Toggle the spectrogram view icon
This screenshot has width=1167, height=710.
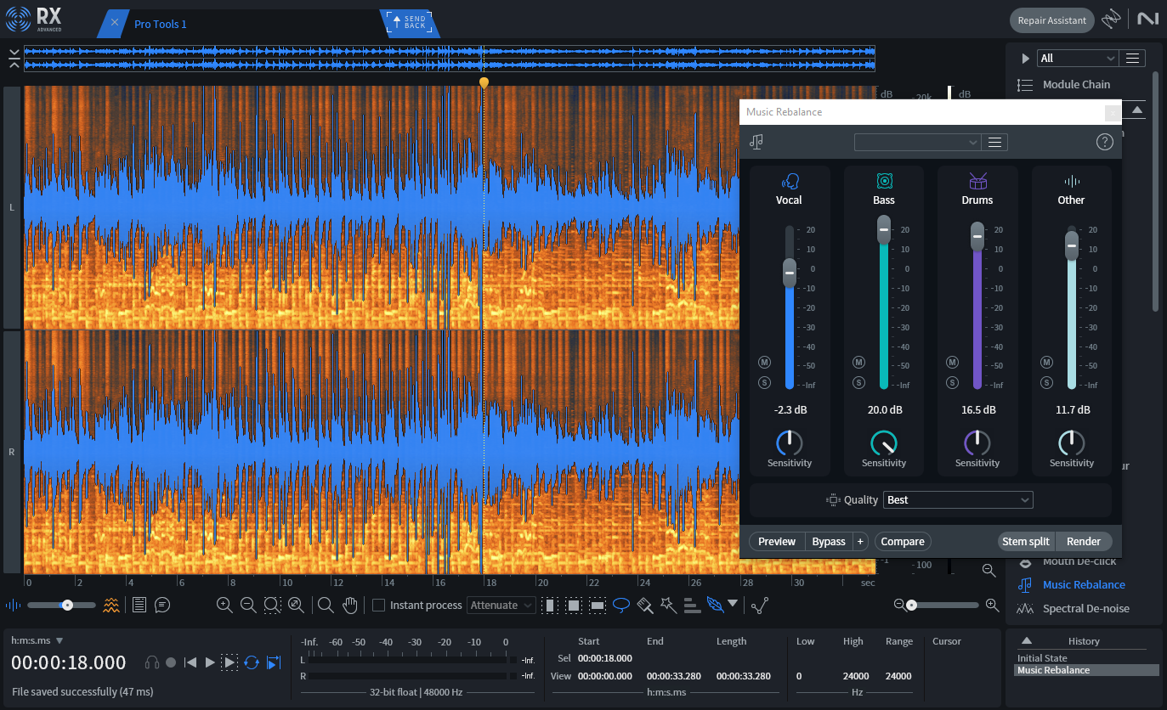pos(111,605)
